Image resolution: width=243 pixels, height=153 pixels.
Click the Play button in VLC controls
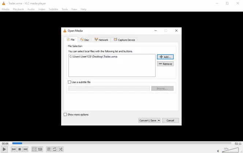click(x=4, y=149)
